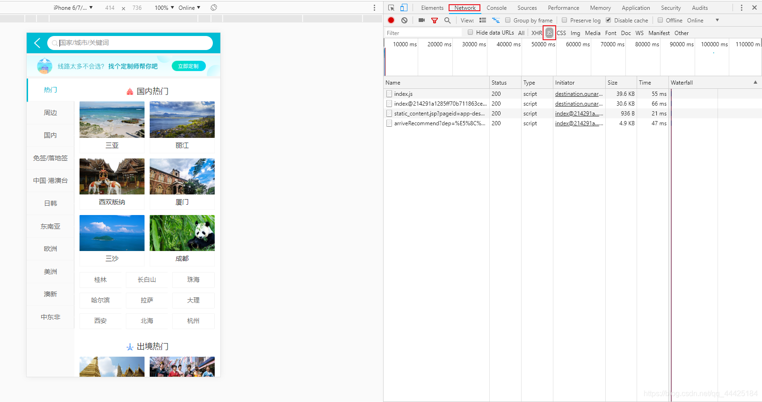762x402 pixels.
Task: Open the Security tab
Action: click(x=671, y=7)
